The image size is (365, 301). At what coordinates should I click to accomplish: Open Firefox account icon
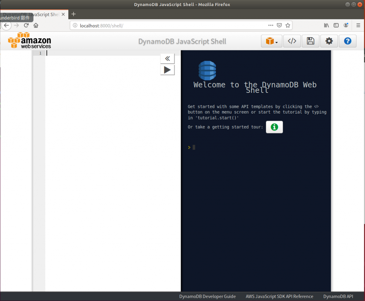pos(346,25)
